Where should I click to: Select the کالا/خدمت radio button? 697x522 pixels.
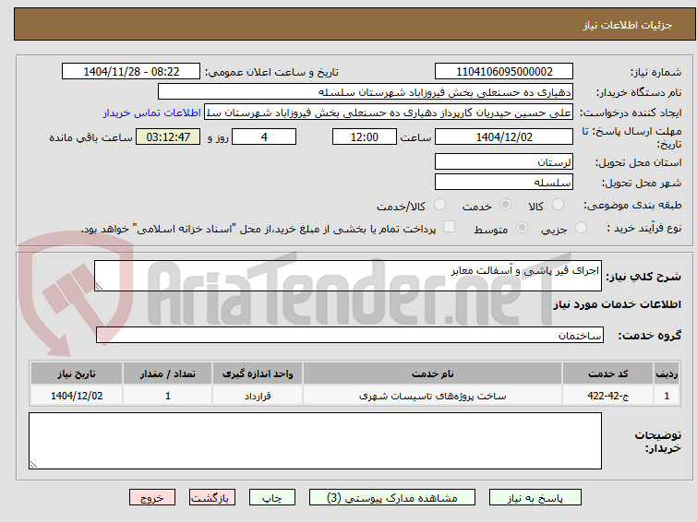[x=439, y=205]
